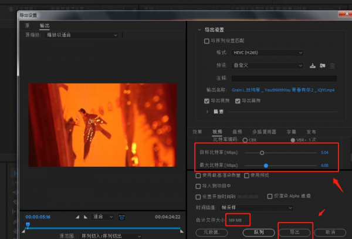The width and height of the screenshot is (352, 239).
Task: Click the preview playhead marker
Action: 28,225
